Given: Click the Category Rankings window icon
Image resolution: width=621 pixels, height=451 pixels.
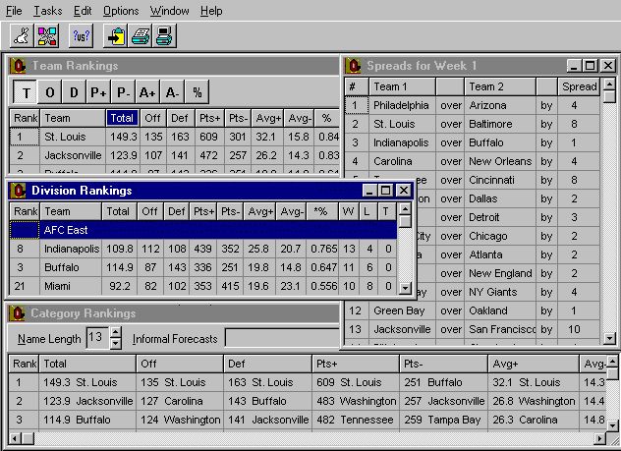Looking at the screenshot, I should [x=18, y=313].
